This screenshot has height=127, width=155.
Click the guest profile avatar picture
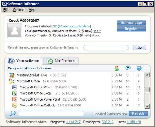pyautogui.click(x=15, y=31)
